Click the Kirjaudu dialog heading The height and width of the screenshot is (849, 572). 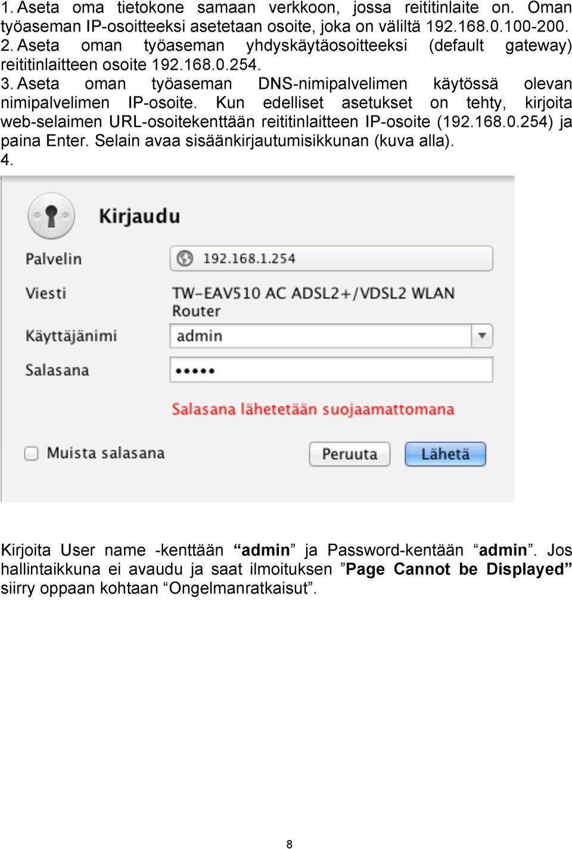[x=139, y=216]
